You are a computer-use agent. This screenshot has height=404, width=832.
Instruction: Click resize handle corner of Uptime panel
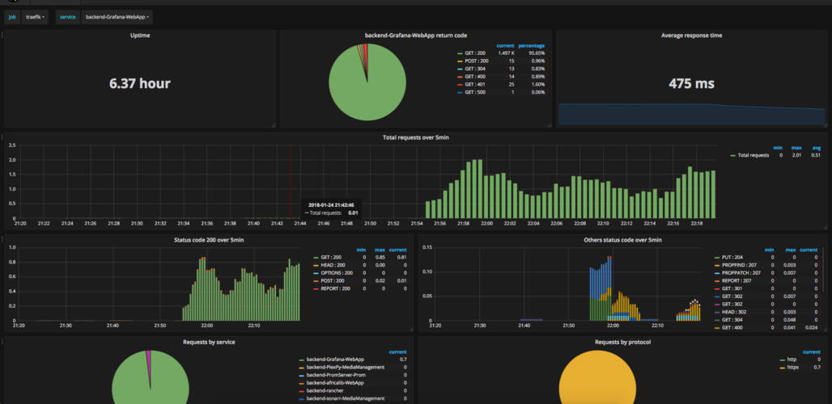pos(274,125)
